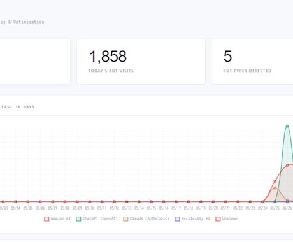This screenshot has height=242, width=293.
Task: Select the red Unknown data point above 05/25
Action: (x=275, y=181)
